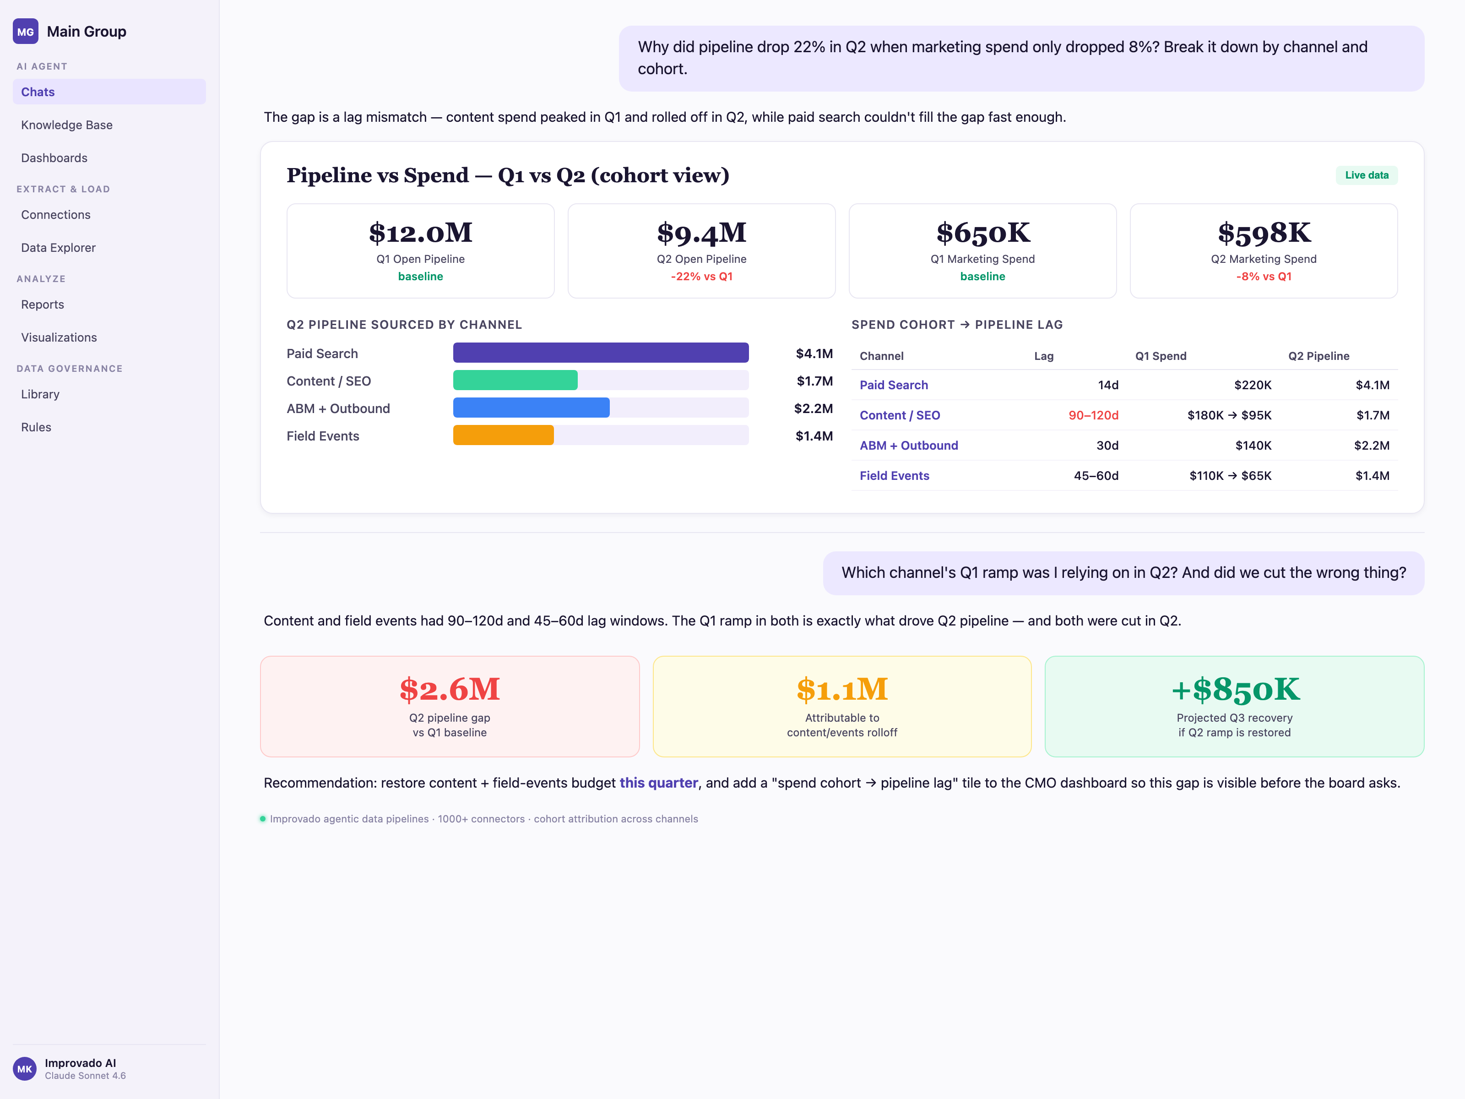Select the $12.0M Q1 Open Pipeline card

click(x=421, y=250)
